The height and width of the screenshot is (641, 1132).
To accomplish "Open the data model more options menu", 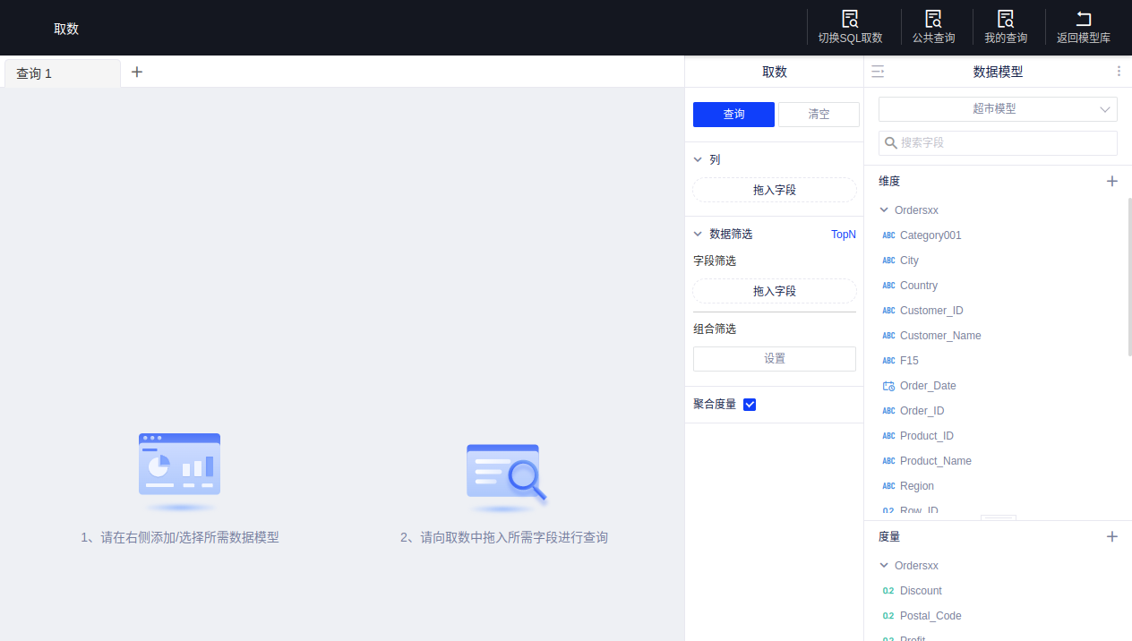I will coord(1118,72).
